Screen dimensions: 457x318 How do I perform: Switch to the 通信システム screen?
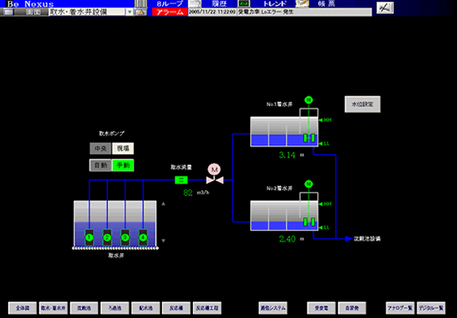click(273, 308)
